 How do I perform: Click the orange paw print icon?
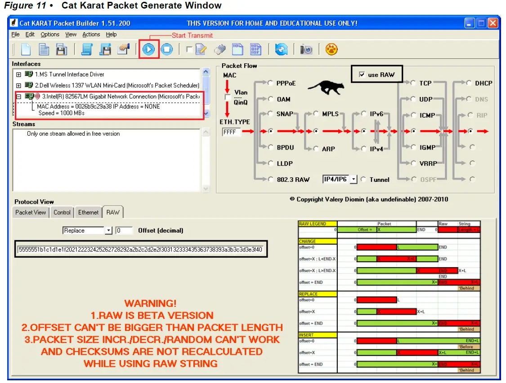click(x=331, y=49)
